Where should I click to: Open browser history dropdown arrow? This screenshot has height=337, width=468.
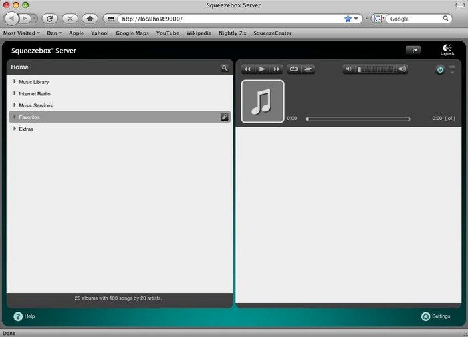click(x=35, y=19)
